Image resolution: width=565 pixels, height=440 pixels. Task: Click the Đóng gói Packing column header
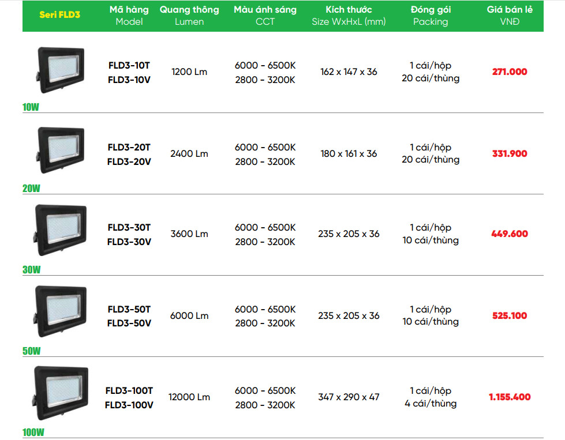[431, 16]
